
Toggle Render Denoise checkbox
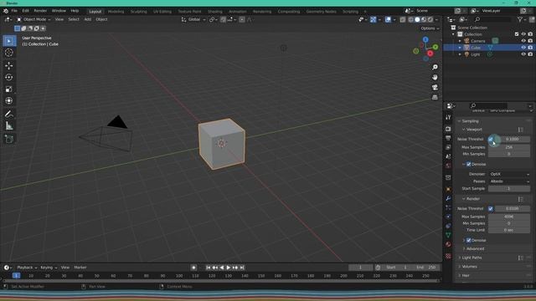pyautogui.click(x=469, y=240)
